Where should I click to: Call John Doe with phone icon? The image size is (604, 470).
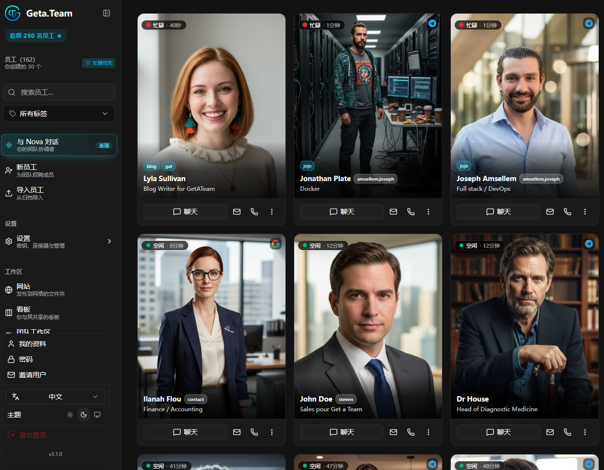pyautogui.click(x=411, y=432)
